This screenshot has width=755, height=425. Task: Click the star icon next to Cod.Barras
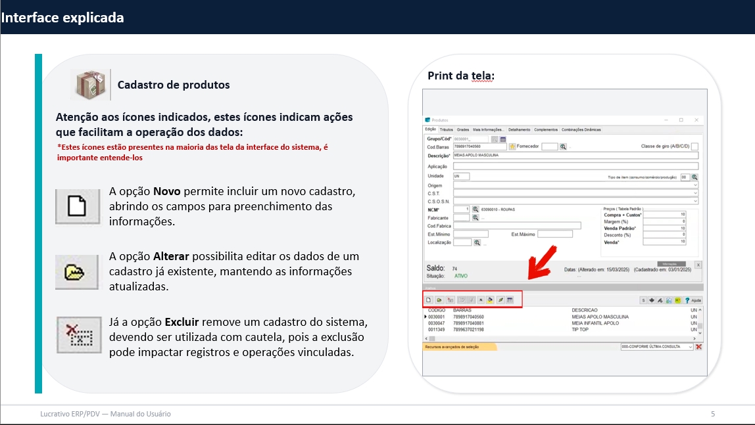[512, 146]
